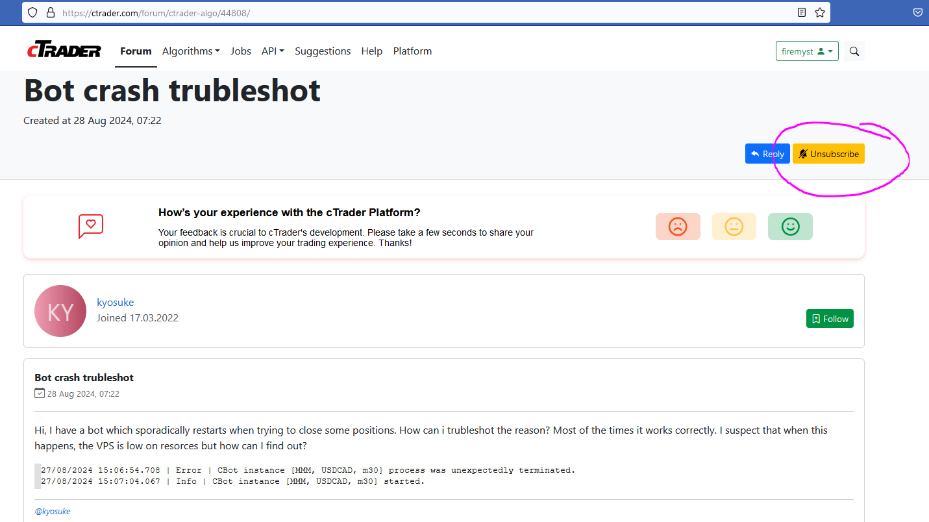Click the Pocket save icon

pyautogui.click(x=918, y=12)
